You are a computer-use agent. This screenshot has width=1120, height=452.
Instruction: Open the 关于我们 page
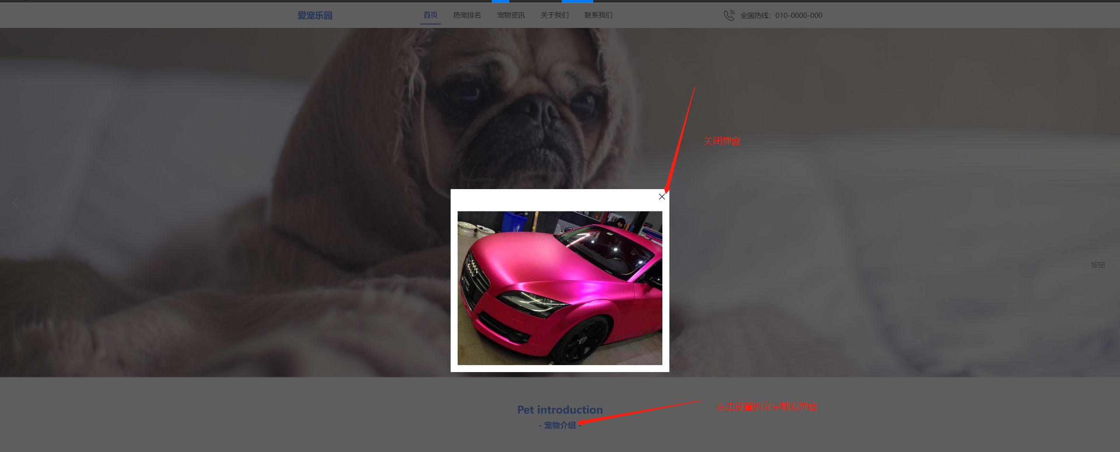pos(554,15)
